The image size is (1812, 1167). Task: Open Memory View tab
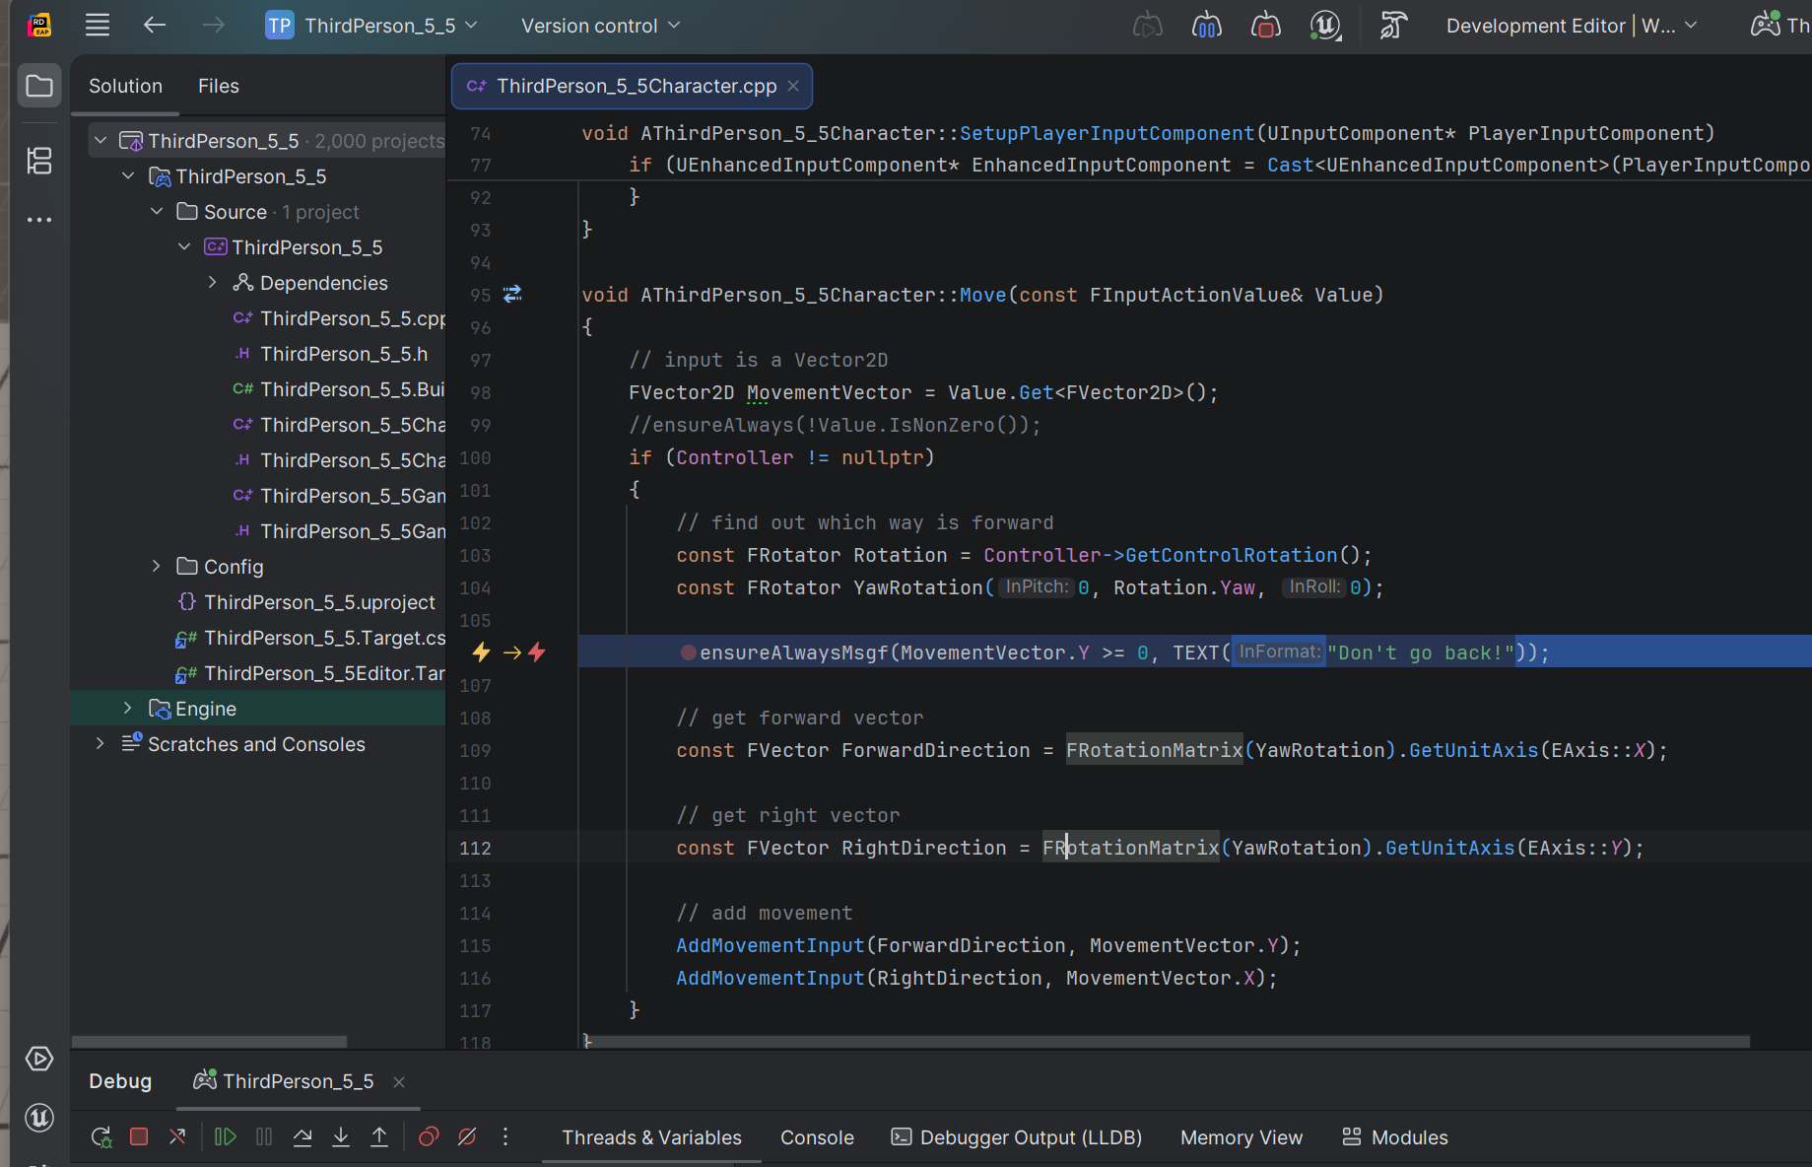point(1242,1137)
